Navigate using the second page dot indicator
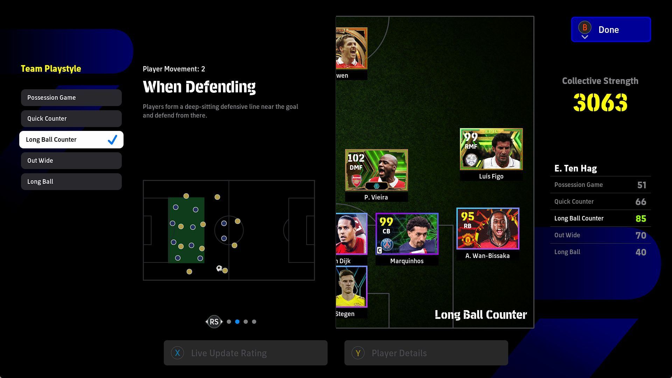The height and width of the screenshot is (378, 672). pyautogui.click(x=238, y=322)
